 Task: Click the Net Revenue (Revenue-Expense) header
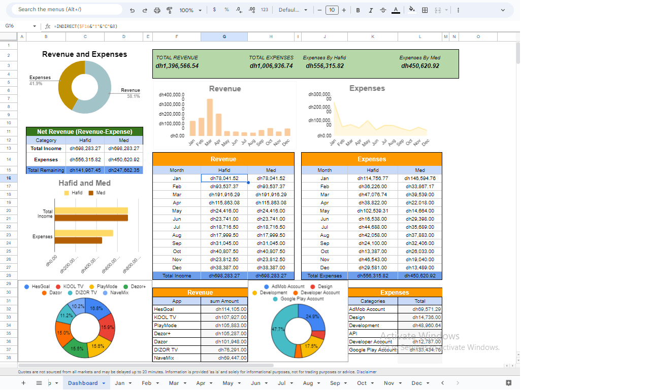coord(85,131)
